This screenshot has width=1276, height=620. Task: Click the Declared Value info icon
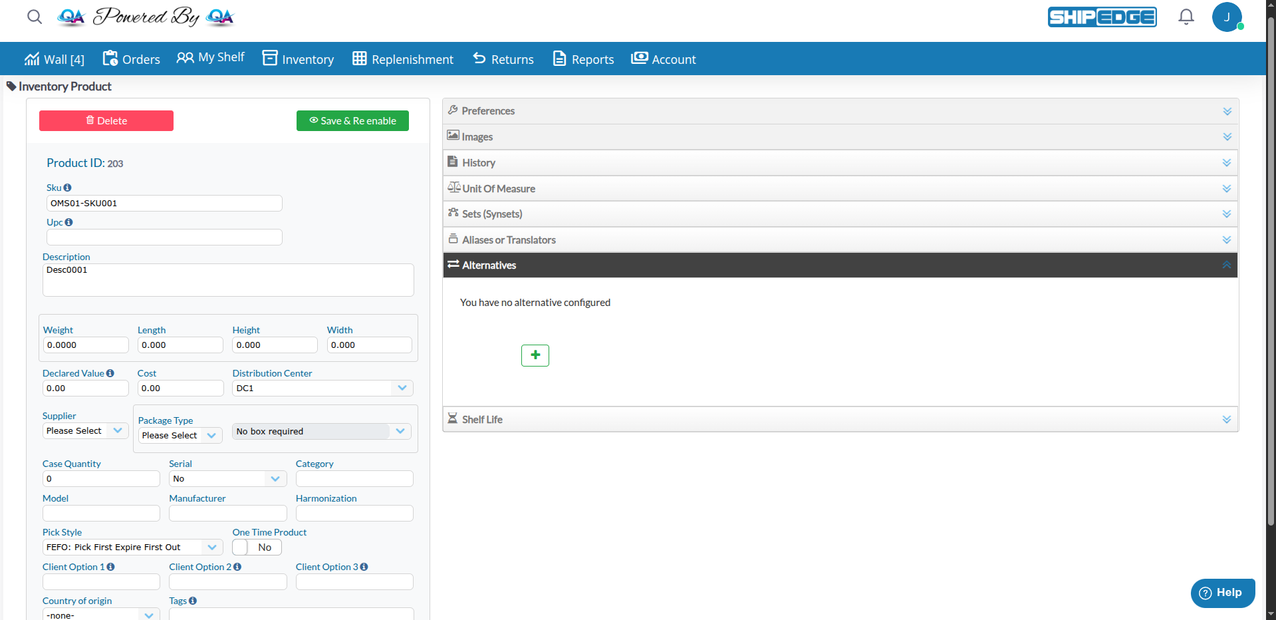(x=110, y=373)
